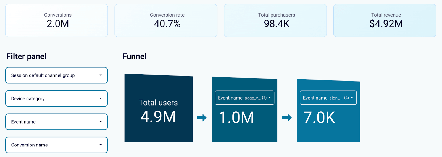Click the 7.0K funnel step value

(319, 117)
